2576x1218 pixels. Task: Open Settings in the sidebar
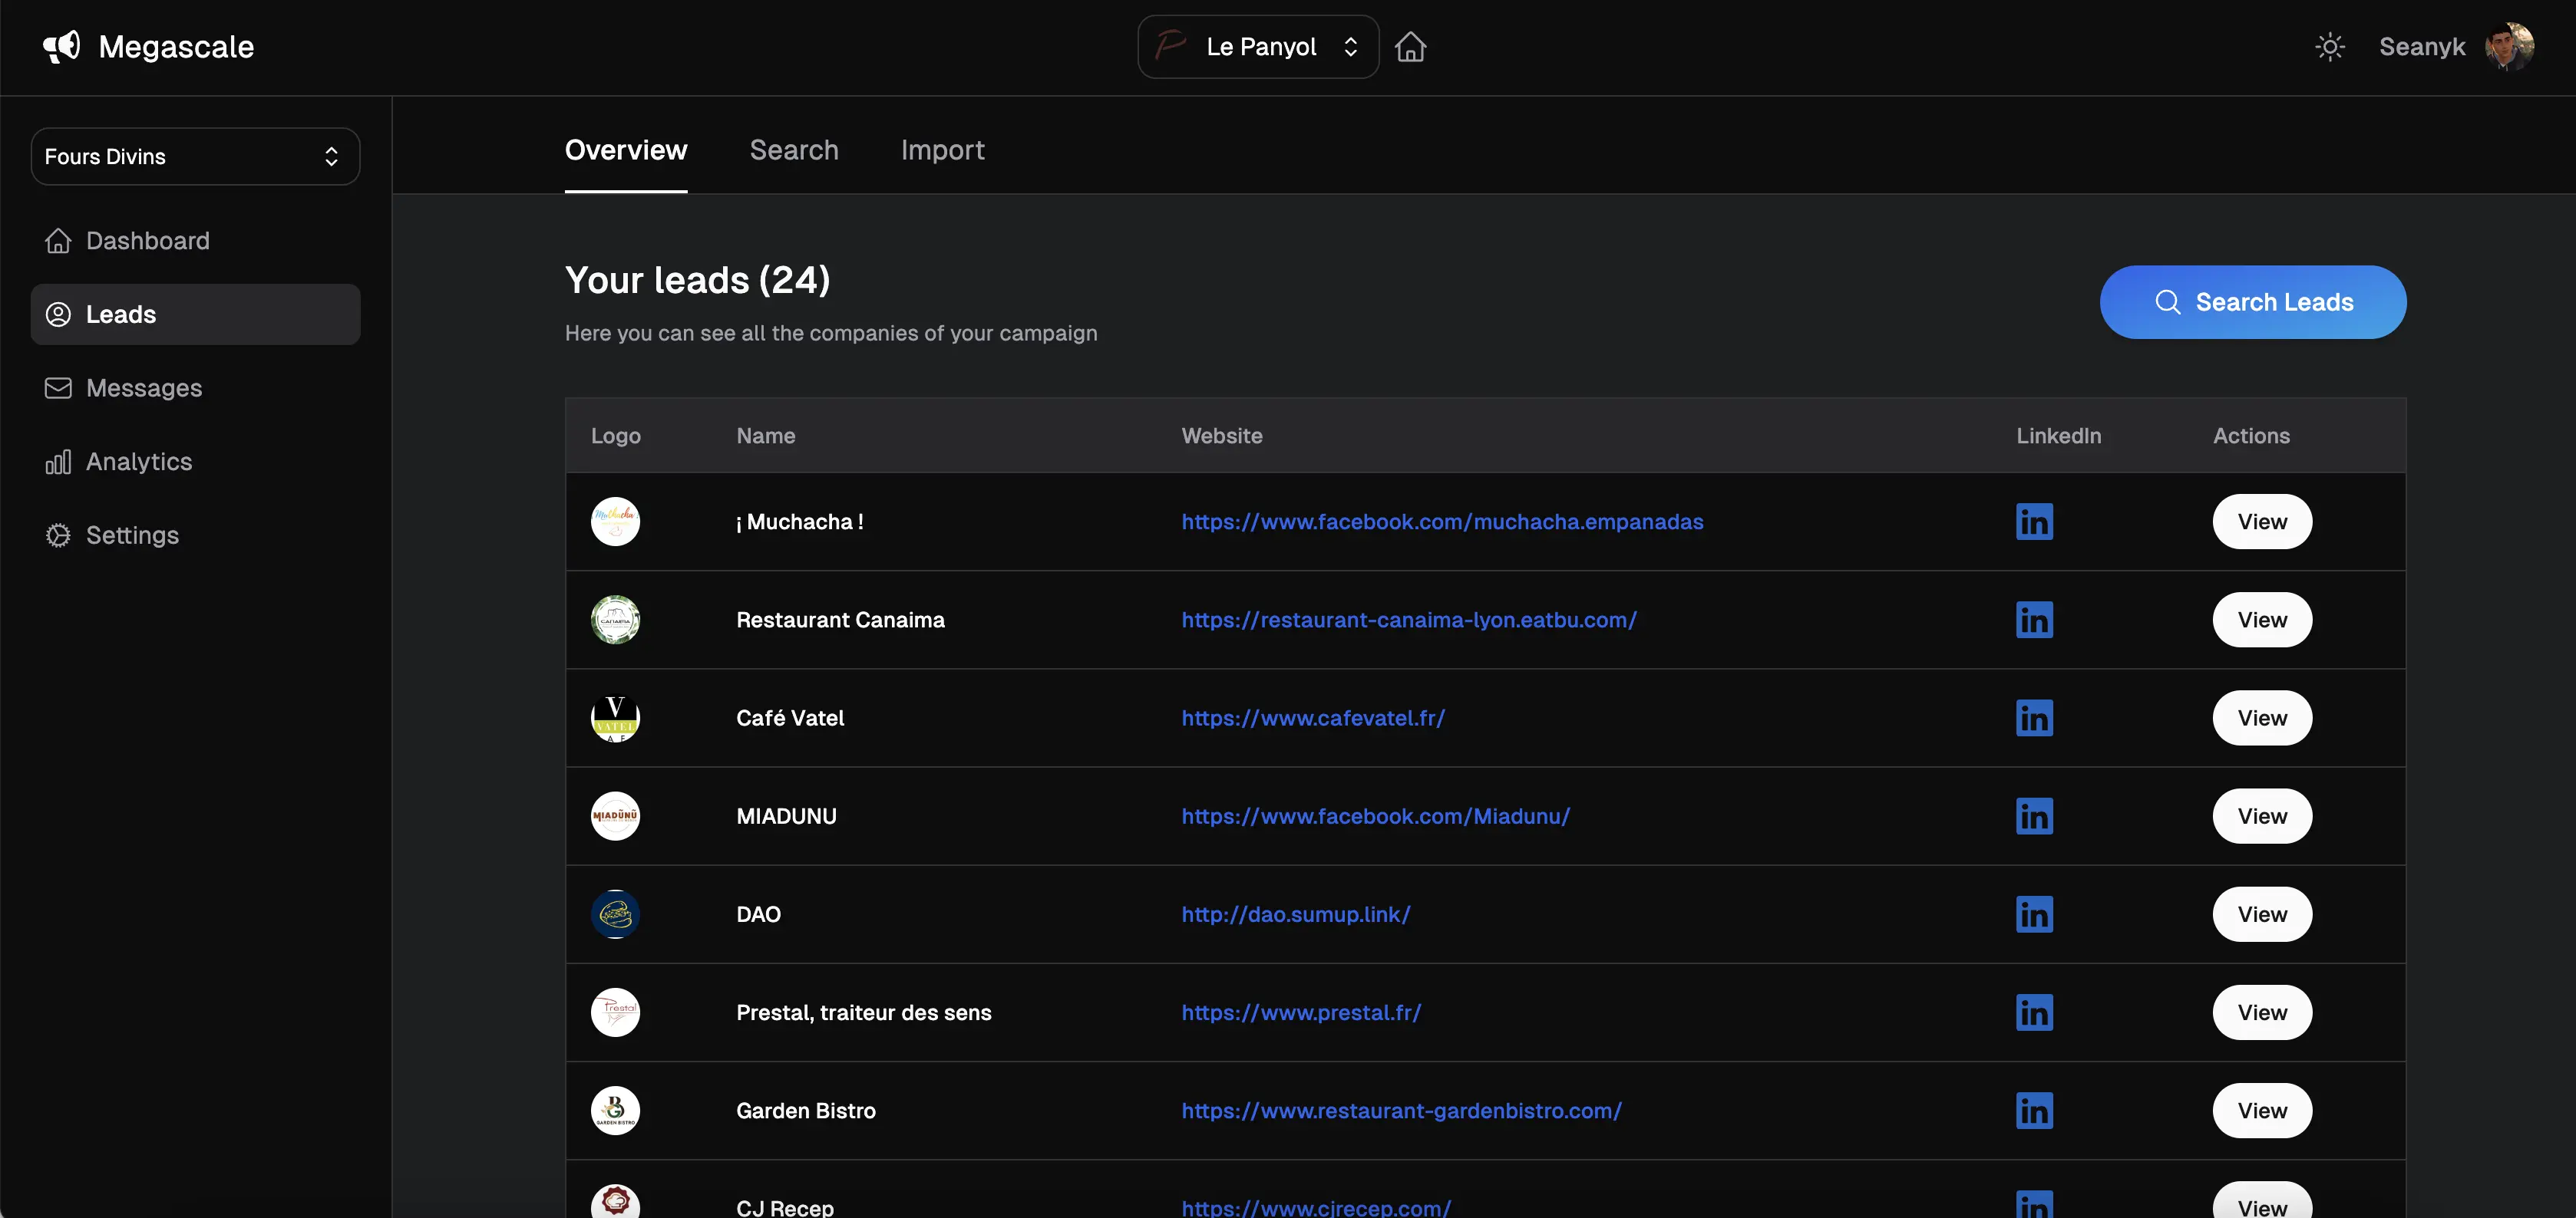coord(132,535)
